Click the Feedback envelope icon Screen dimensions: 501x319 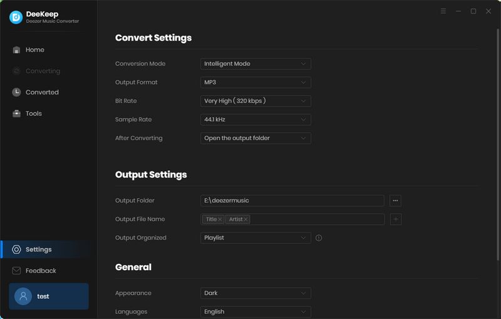[16, 270]
